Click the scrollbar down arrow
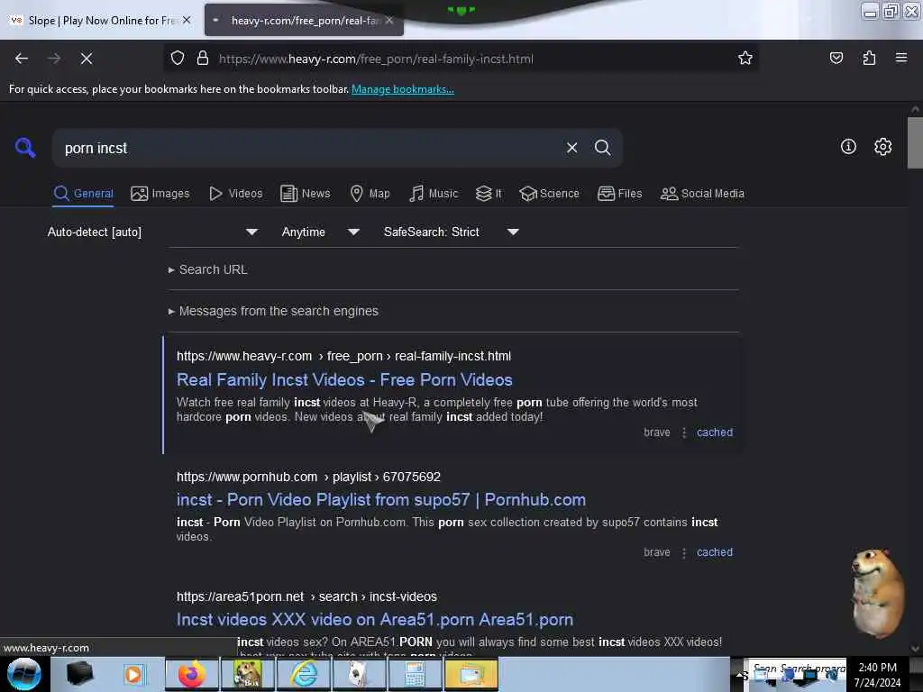 915,648
